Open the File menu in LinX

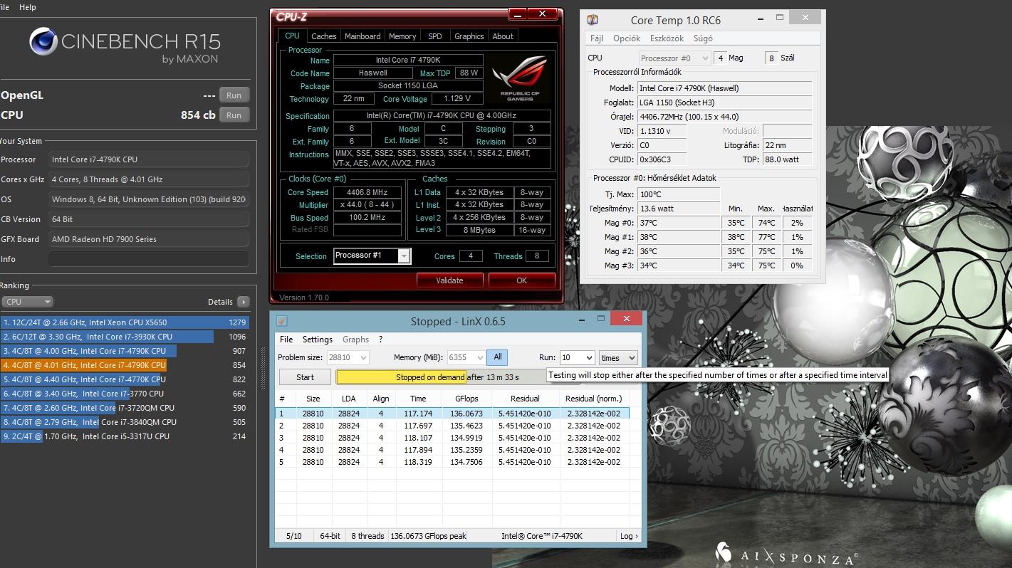tap(286, 340)
